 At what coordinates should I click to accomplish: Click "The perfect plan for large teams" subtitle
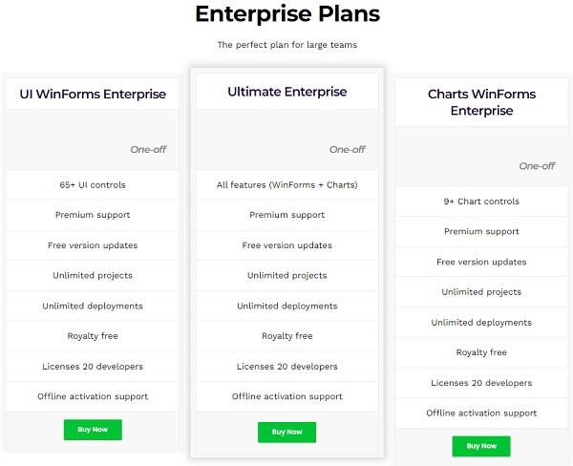click(286, 45)
